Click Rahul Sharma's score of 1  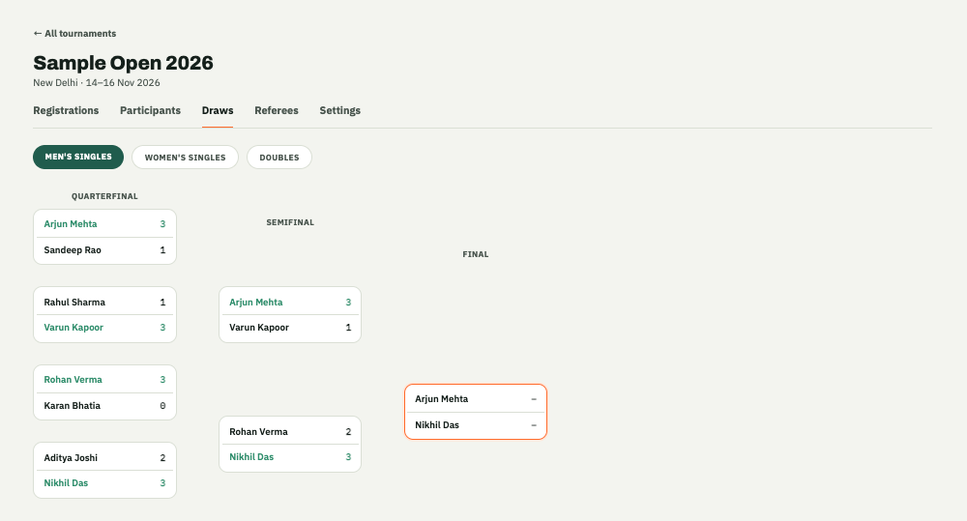(162, 303)
